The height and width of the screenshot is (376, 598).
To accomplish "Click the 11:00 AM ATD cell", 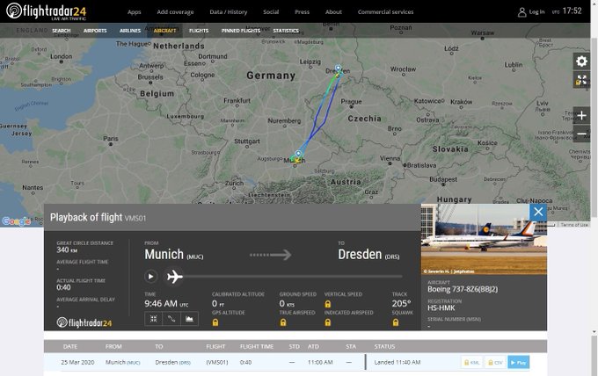I will pos(320,362).
